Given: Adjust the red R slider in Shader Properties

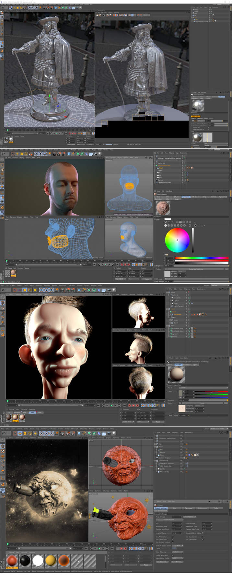Looking at the screenshot, I should pyautogui.click(x=211, y=392).
